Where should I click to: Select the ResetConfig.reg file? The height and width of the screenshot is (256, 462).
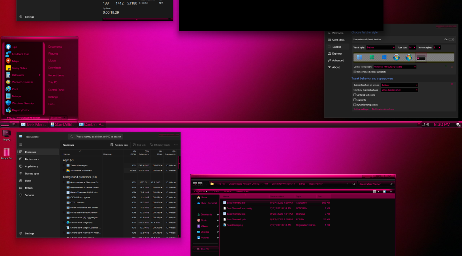[x=236, y=225]
